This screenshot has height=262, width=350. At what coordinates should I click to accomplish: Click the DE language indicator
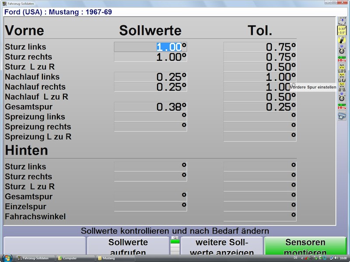[x=296, y=258]
